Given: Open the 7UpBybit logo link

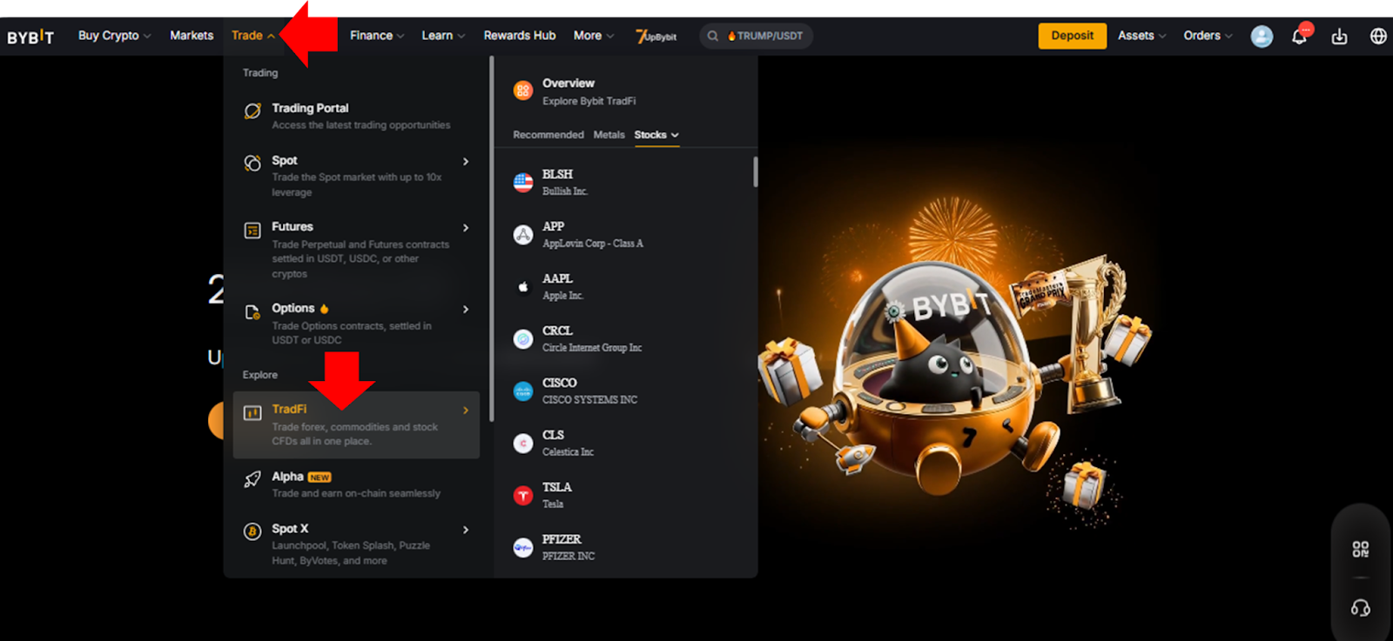Looking at the screenshot, I should pos(656,36).
